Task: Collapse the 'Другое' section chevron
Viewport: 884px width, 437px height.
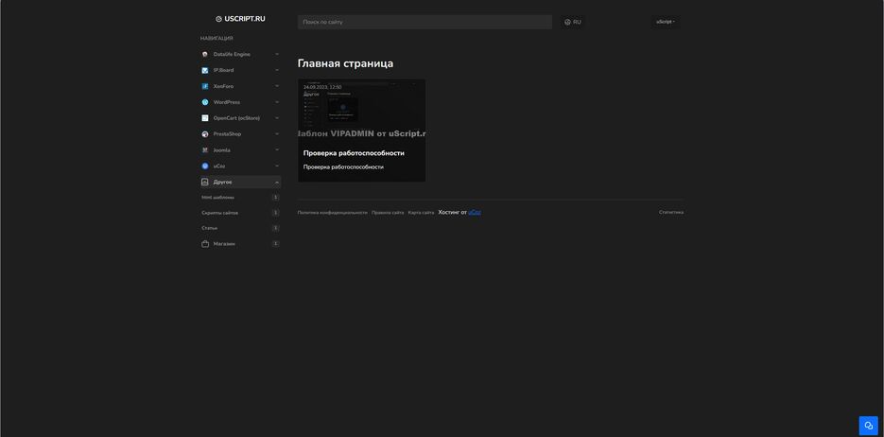Action: coord(277,183)
